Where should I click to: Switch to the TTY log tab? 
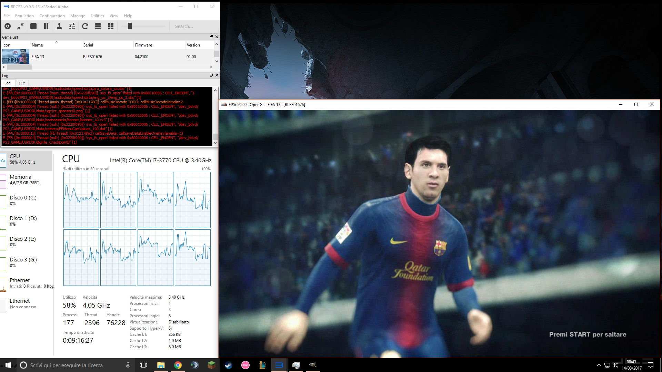(x=22, y=83)
